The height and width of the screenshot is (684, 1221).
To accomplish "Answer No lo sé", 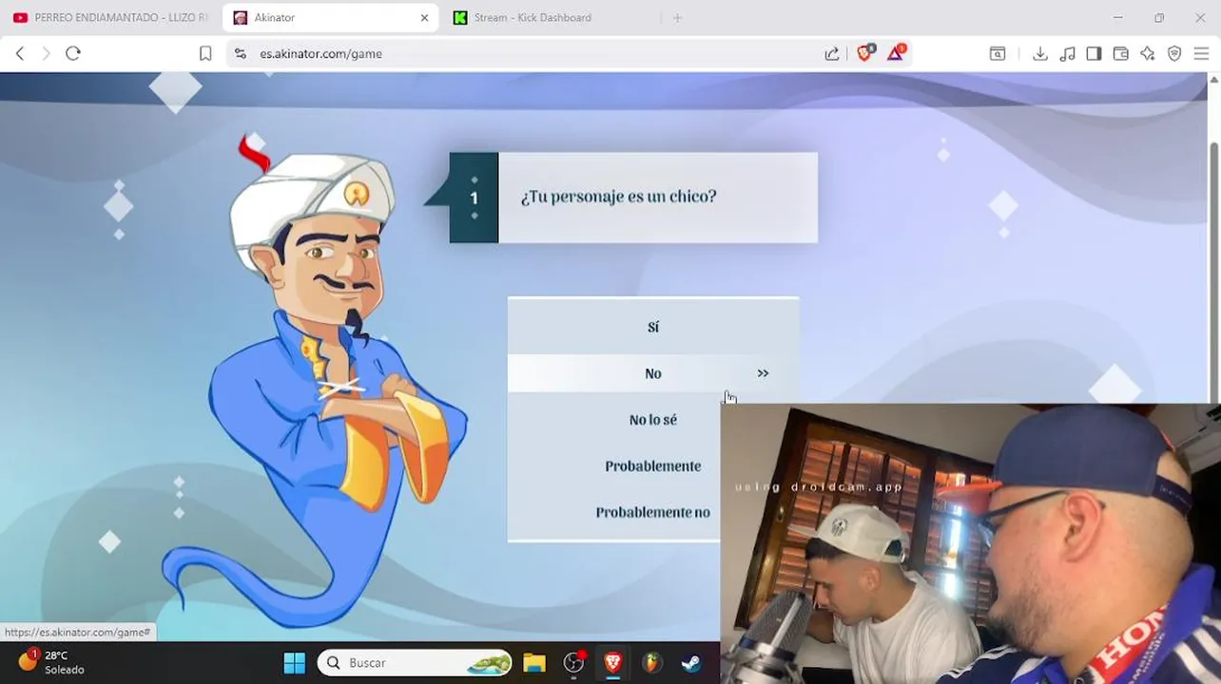I will tap(652, 420).
